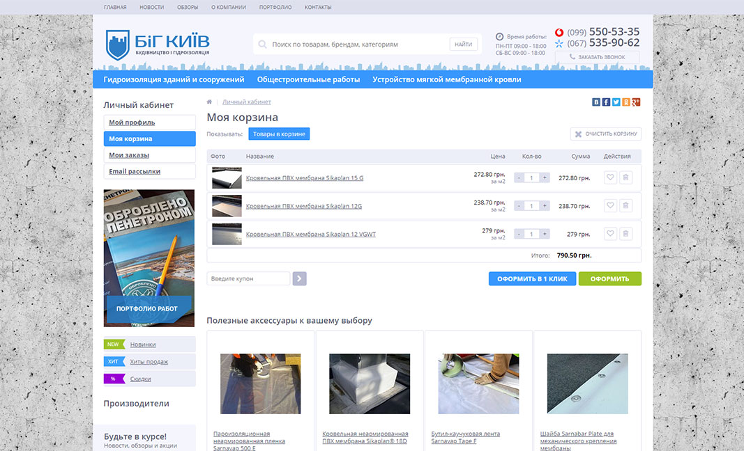Open the Скидки link
Viewport: 744px width, 451px height.
[x=140, y=379]
